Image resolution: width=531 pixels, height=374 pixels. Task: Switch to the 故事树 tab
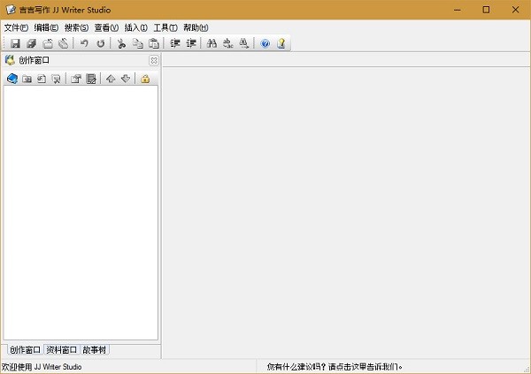tap(94, 349)
